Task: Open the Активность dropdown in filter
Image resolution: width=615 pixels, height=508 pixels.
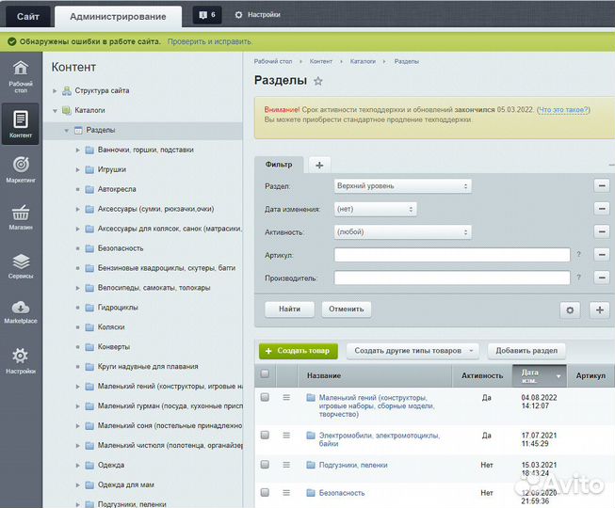Action: 402,231
